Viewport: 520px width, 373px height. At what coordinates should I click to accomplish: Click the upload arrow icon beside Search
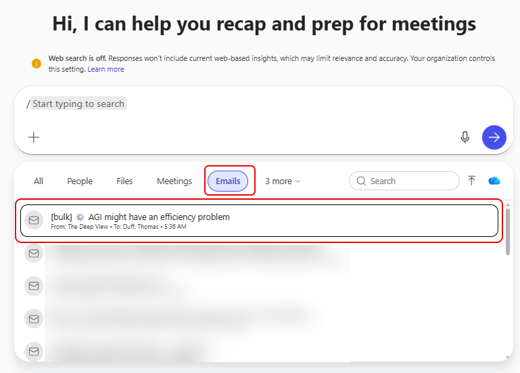pyautogui.click(x=472, y=181)
